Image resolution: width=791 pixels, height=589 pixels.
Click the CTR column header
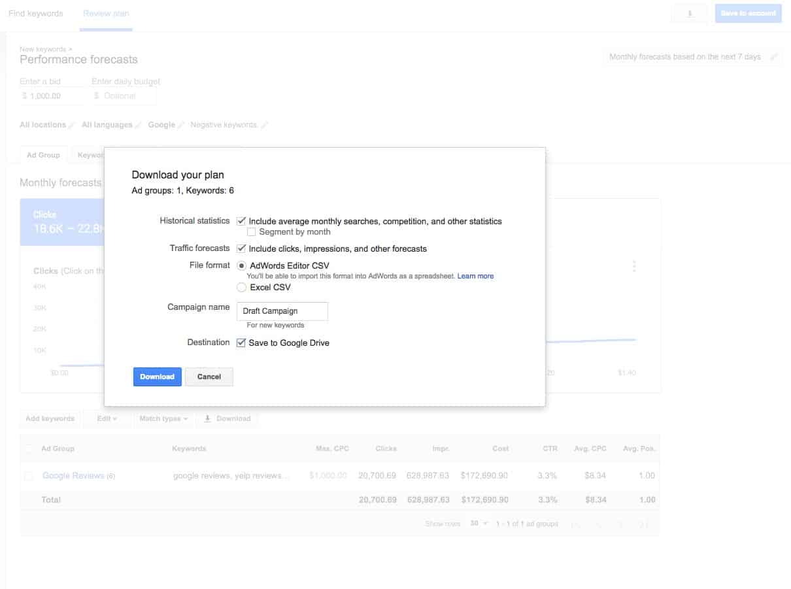tap(549, 448)
